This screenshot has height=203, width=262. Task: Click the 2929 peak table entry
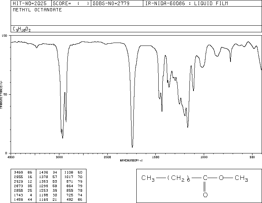coord(23,181)
